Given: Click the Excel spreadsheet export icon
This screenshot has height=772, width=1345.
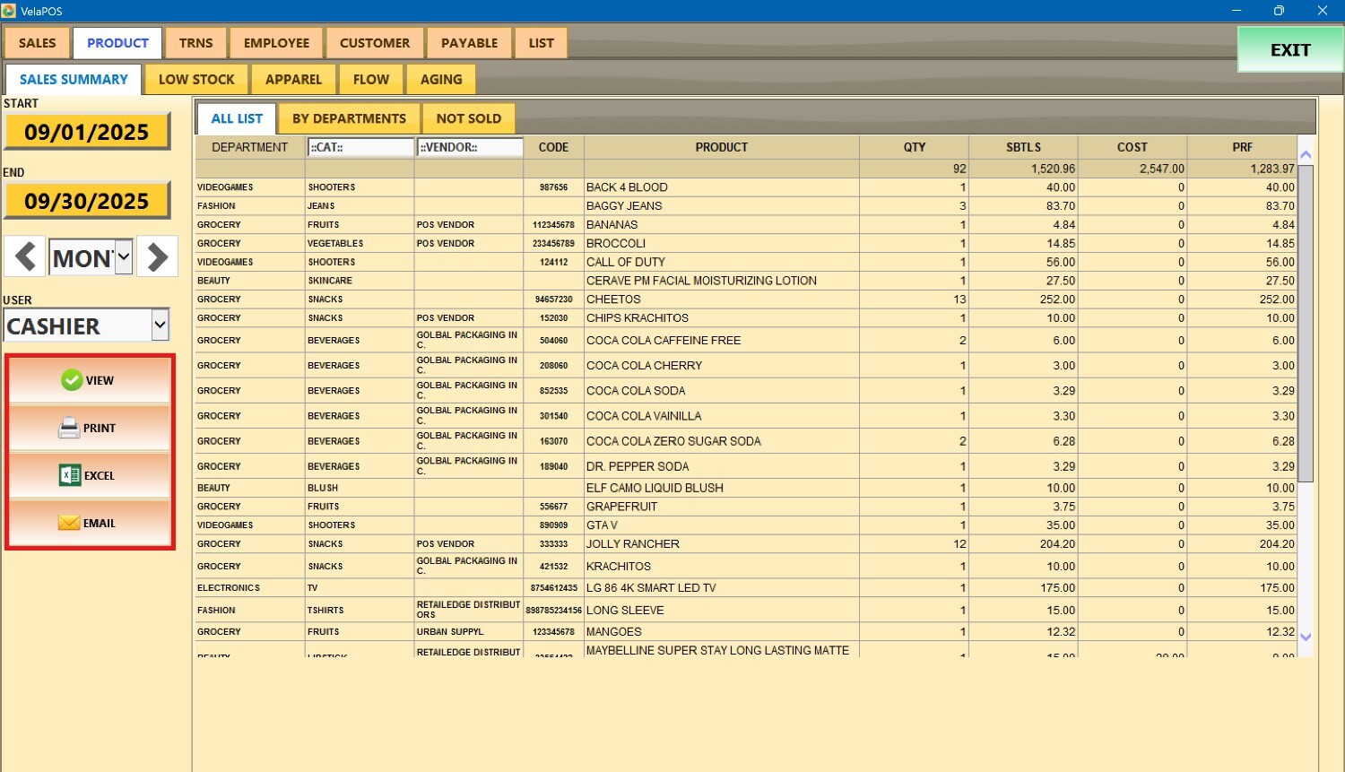Looking at the screenshot, I should tap(70, 476).
